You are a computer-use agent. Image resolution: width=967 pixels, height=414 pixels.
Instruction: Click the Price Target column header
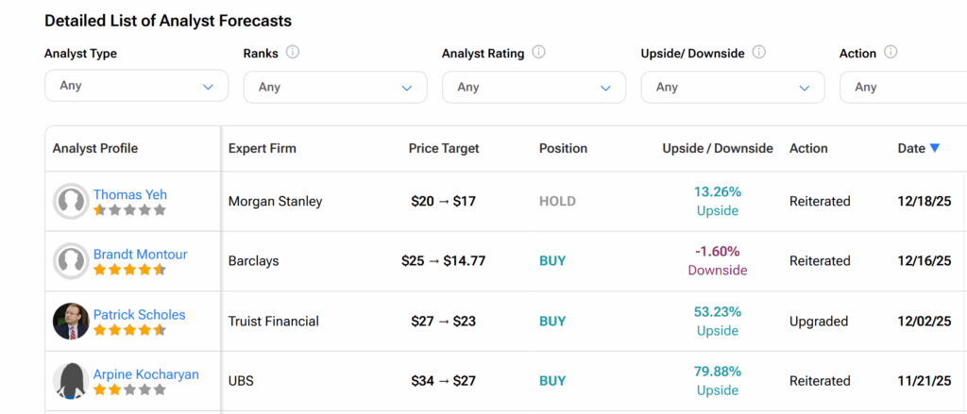pyautogui.click(x=444, y=148)
